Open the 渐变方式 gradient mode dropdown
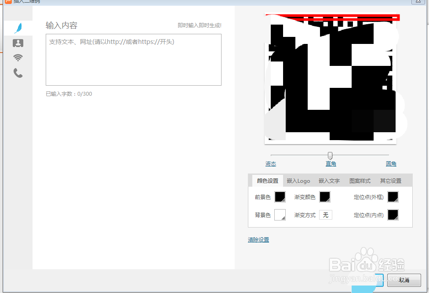The image size is (429, 293). click(x=325, y=215)
